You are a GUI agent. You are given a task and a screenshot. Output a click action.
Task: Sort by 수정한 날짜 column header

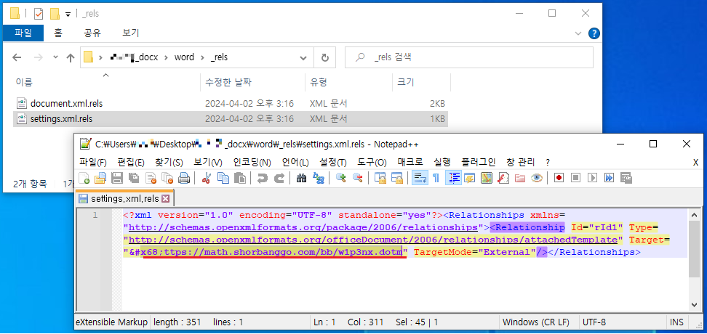click(x=252, y=82)
